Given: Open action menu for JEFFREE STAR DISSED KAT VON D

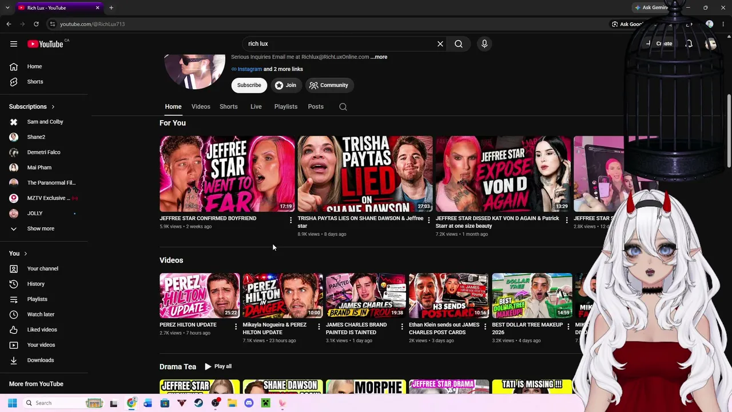Looking at the screenshot, I should click(x=567, y=220).
